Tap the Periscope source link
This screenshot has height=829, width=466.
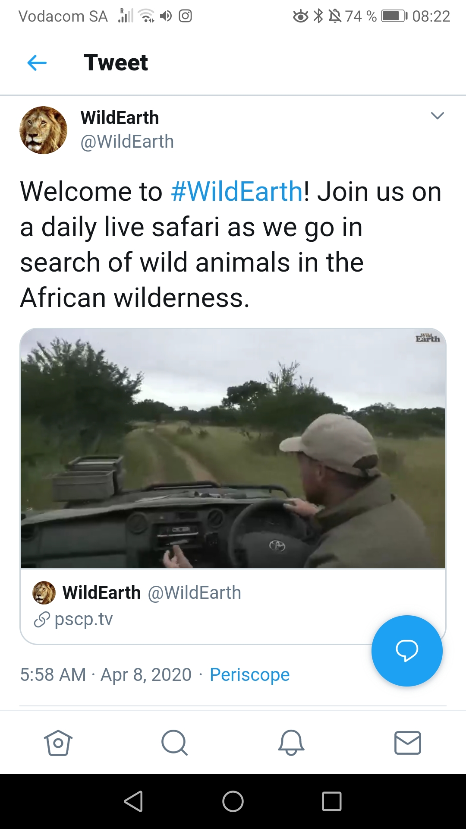click(x=249, y=674)
